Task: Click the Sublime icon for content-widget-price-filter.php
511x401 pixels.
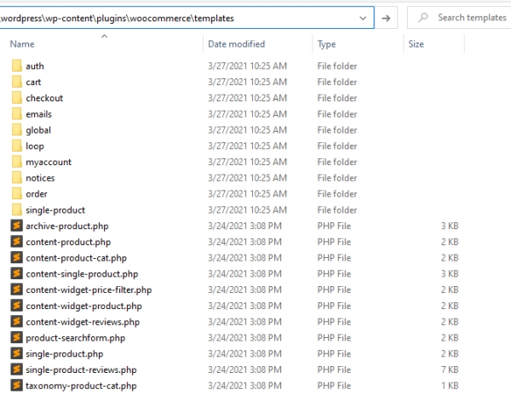Action: (17, 289)
